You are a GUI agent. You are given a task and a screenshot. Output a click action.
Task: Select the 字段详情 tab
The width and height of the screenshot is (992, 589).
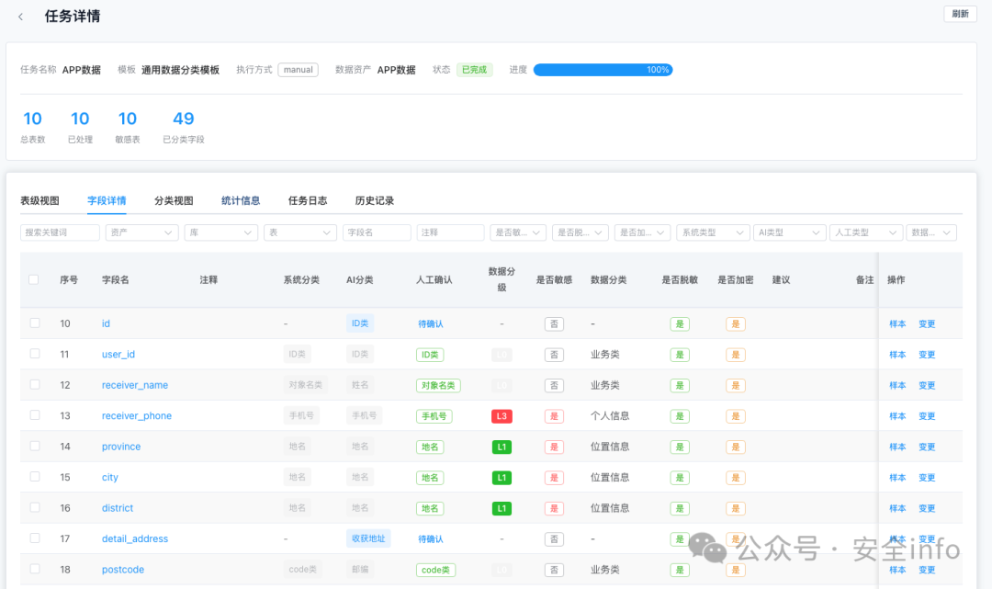pos(107,200)
